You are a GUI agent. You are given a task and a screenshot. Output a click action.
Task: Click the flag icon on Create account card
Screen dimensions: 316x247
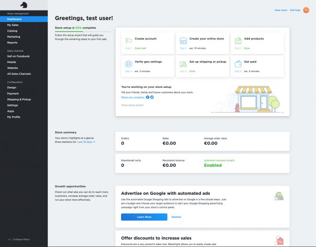pos(128,41)
